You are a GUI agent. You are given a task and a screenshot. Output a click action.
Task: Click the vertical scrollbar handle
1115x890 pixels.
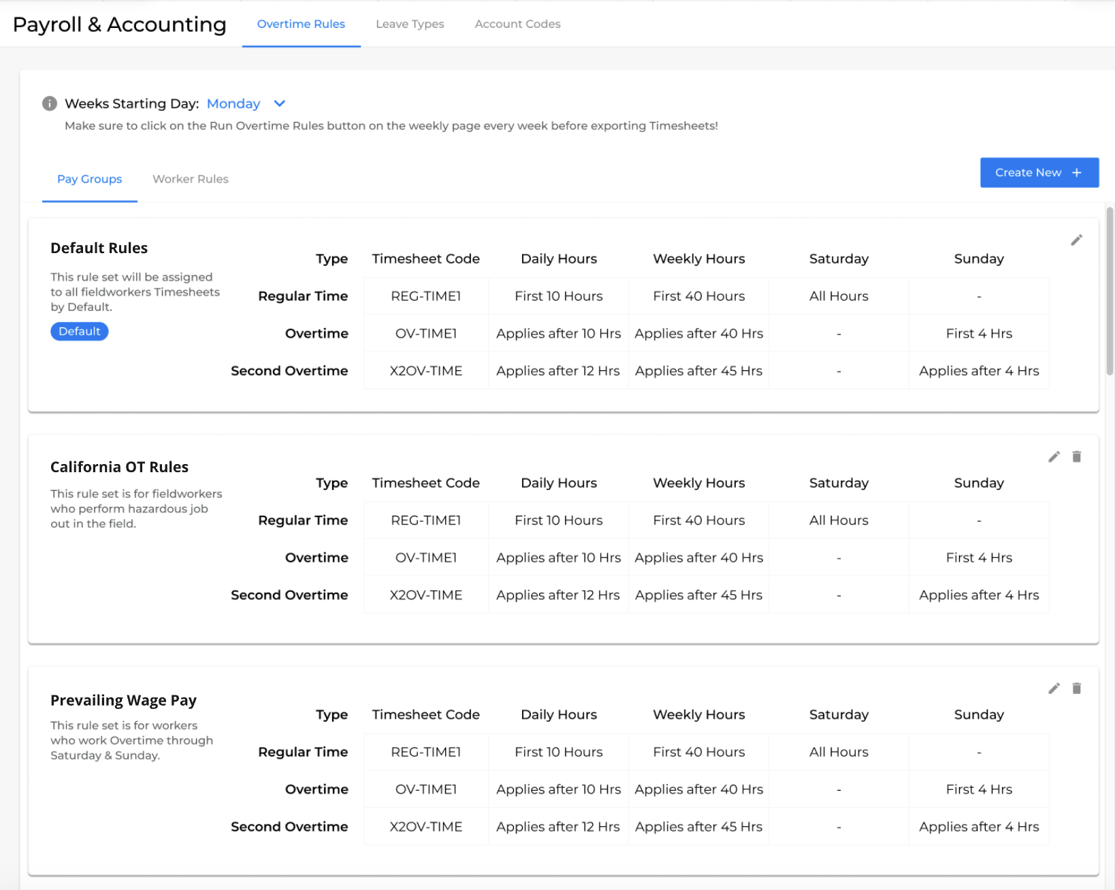click(x=1110, y=291)
